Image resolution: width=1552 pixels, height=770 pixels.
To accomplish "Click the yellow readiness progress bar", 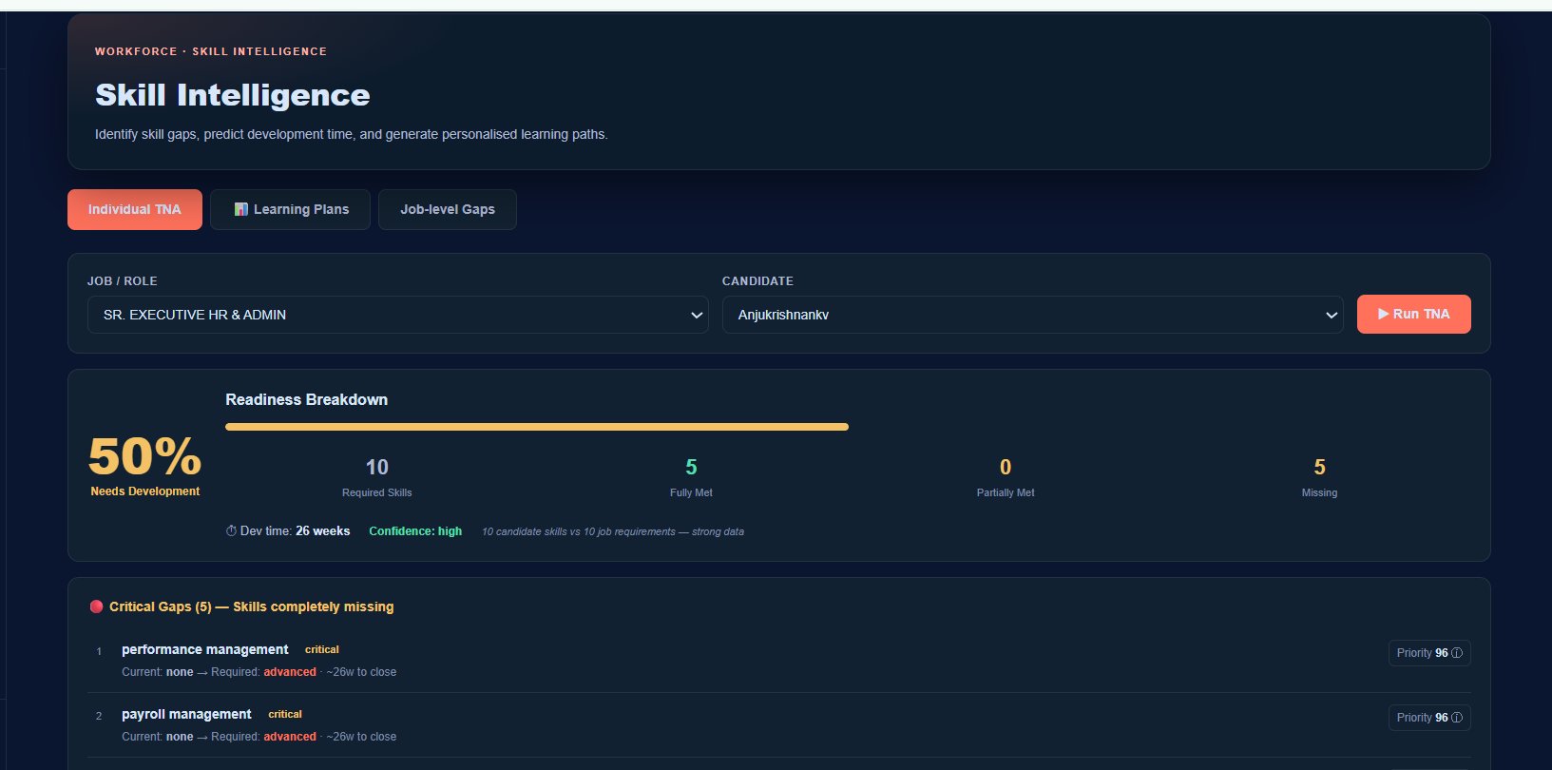I will [x=537, y=427].
